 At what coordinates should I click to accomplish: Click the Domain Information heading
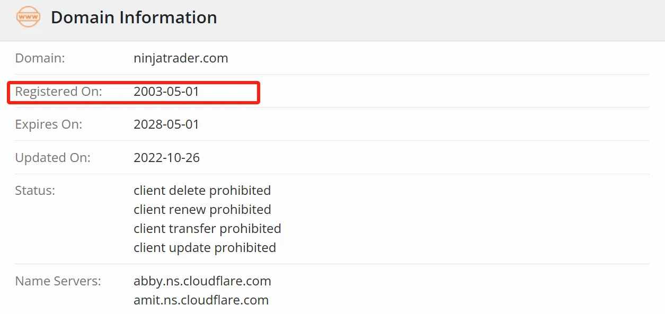click(134, 17)
